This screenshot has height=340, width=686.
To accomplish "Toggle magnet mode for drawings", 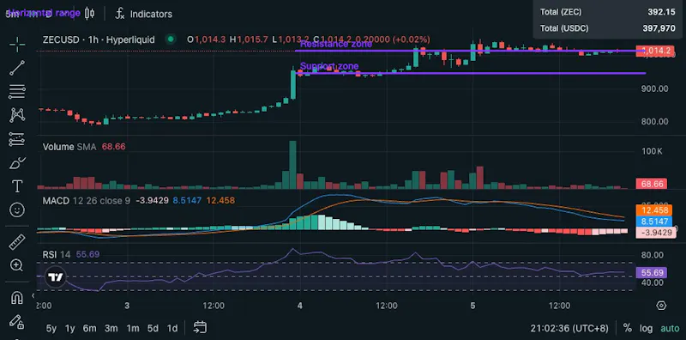I will (x=17, y=298).
